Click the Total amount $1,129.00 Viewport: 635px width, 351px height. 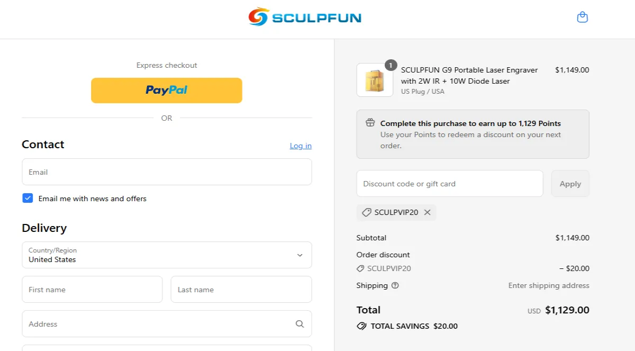click(567, 310)
